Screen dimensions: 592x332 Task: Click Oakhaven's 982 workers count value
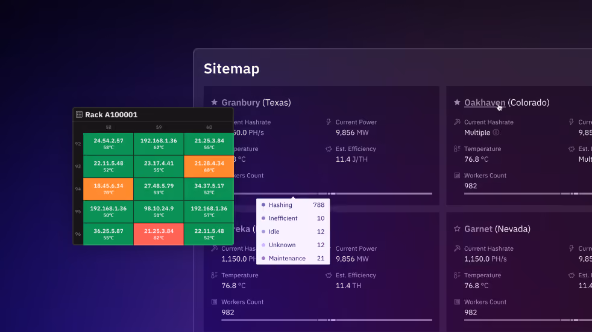pyautogui.click(x=470, y=186)
